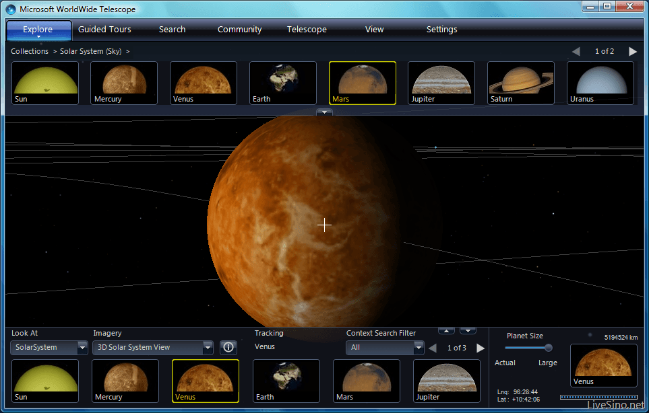Go to Collections breadcrumb
This screenshot has height=413, width=649.
click(x=30, y=51)
